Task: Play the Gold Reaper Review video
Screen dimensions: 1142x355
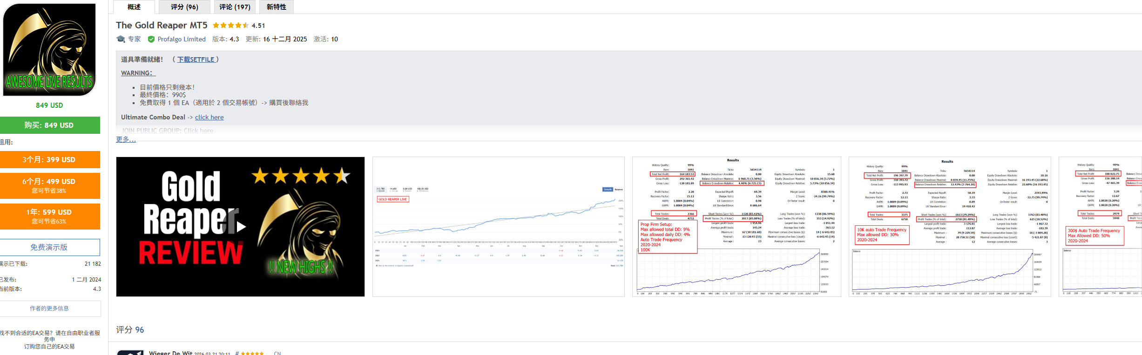Action: click(x=240, y=227)
